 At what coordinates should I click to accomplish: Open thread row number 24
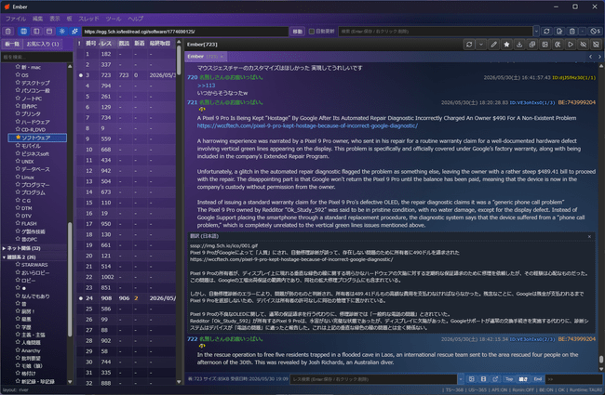[127, 298]
